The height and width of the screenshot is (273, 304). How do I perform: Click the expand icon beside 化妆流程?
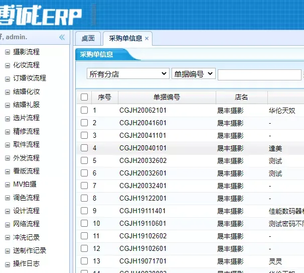click(x=8, y=65)
